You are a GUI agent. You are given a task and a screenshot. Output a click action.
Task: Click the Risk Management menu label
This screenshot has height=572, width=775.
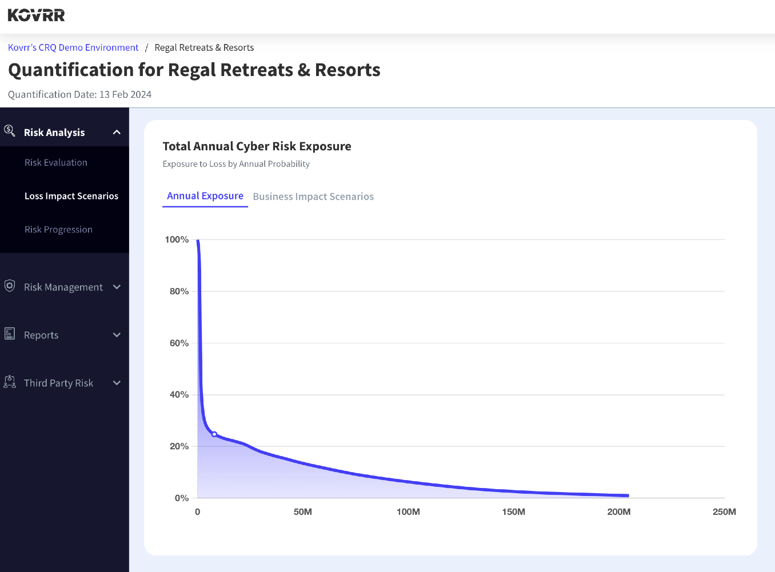pos(63,287)
